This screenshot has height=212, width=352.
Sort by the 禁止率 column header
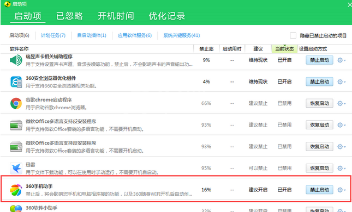point(206,49)
